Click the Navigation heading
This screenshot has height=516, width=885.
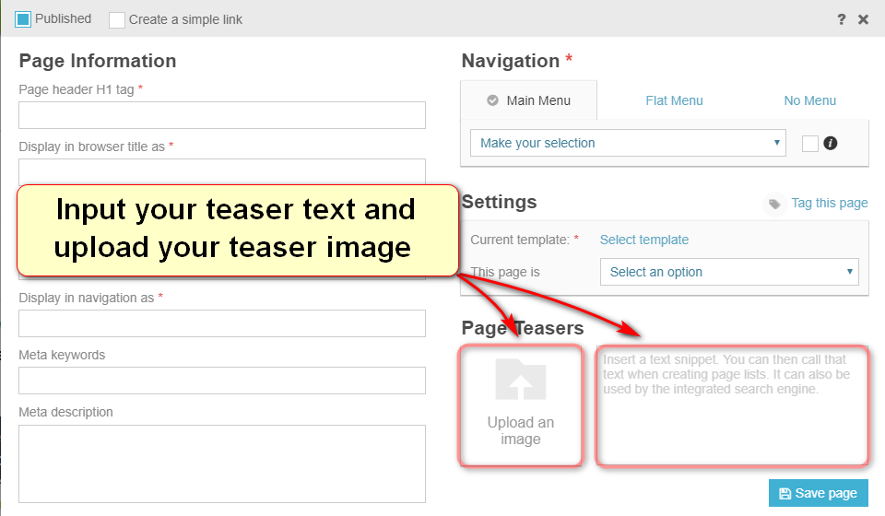(510, 61)
